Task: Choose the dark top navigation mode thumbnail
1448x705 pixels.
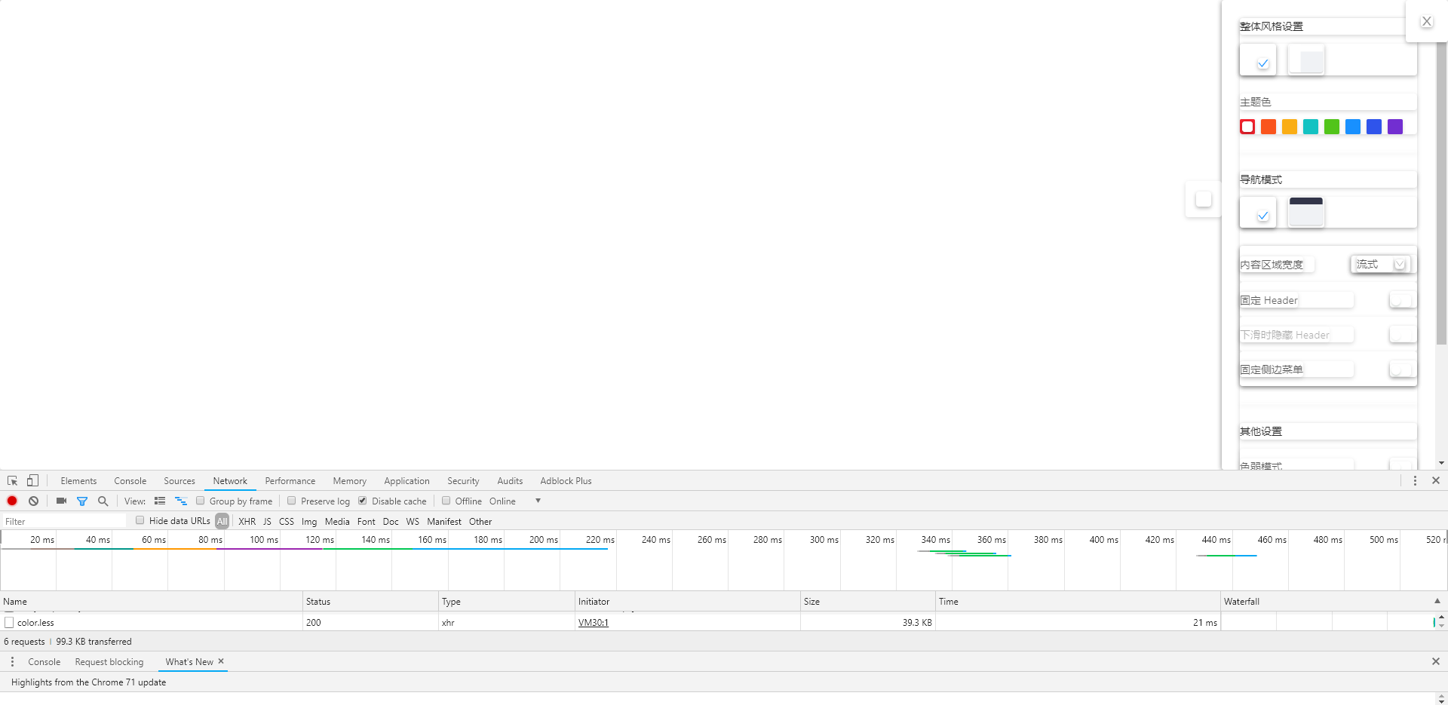Action: click(1306, 212)
